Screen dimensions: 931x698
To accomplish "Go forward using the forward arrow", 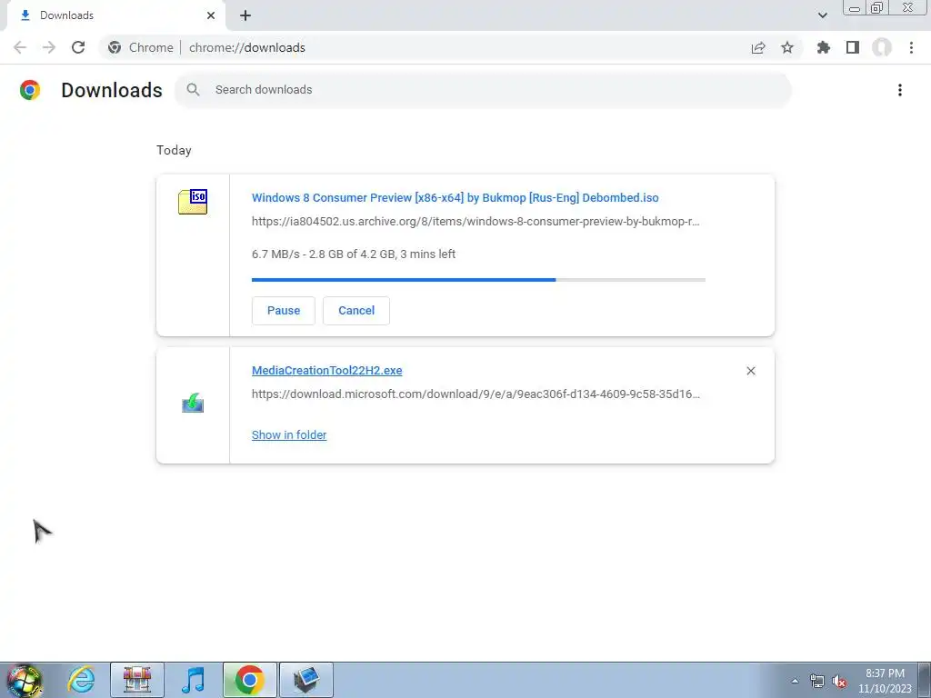I will click(49, 47).
